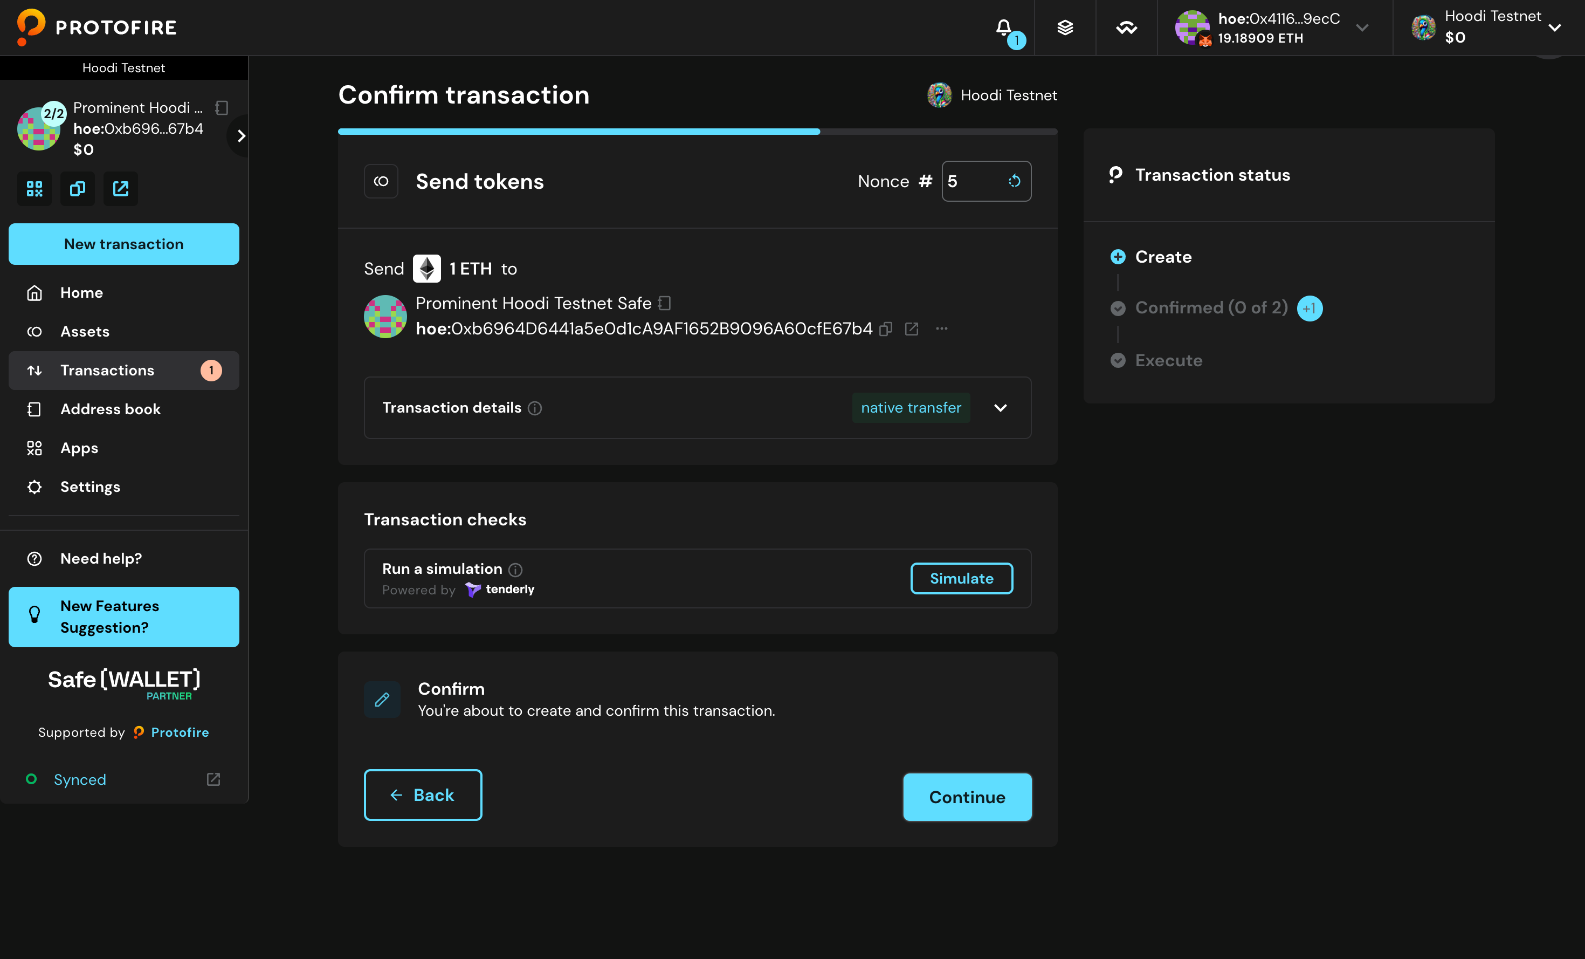Viewport: 1585px width, 959px height.
Task: Click the batch transactions layers icon
Action: [1065, 28]
